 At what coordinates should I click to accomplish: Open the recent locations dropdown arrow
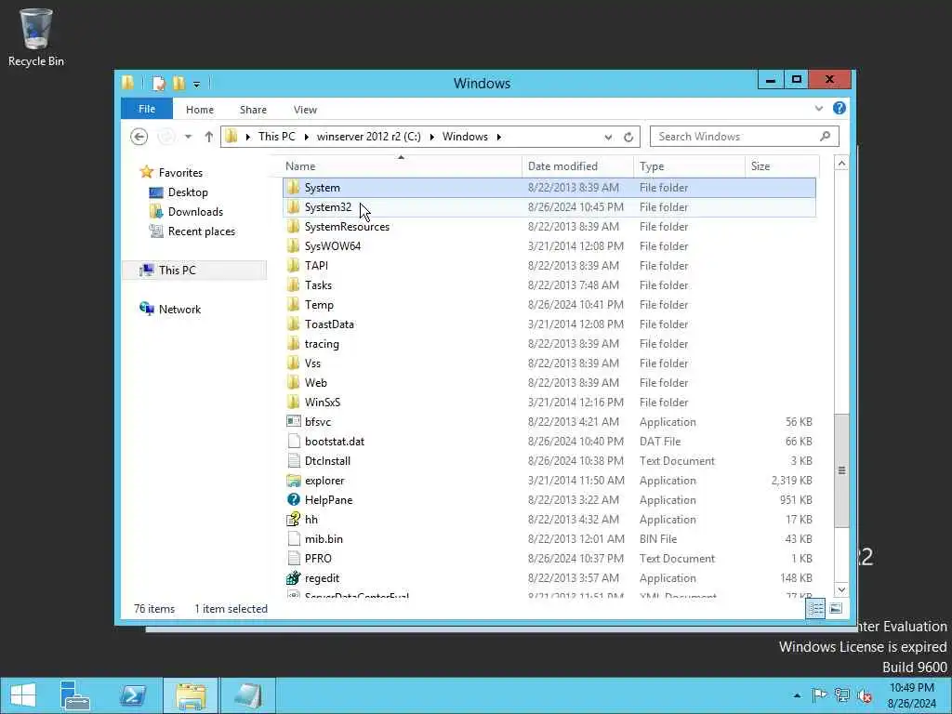[x=188, y=137]
